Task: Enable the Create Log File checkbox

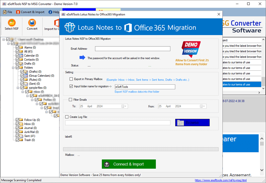Action: (67, 117)
